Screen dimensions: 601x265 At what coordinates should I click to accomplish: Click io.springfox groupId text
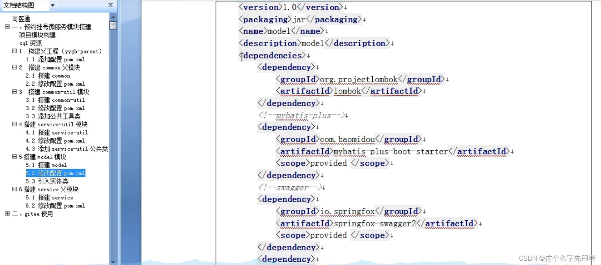(x=347, y=212)
